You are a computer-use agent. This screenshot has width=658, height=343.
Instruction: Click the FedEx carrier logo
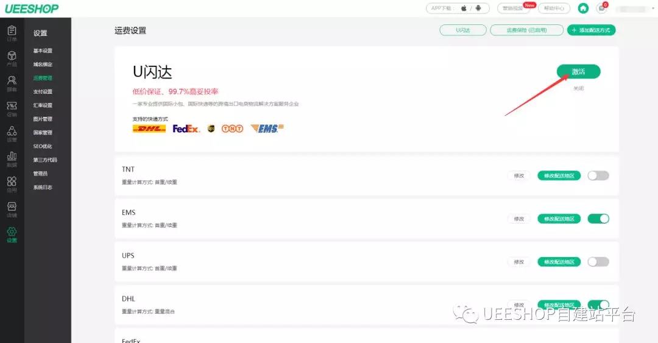186,129
